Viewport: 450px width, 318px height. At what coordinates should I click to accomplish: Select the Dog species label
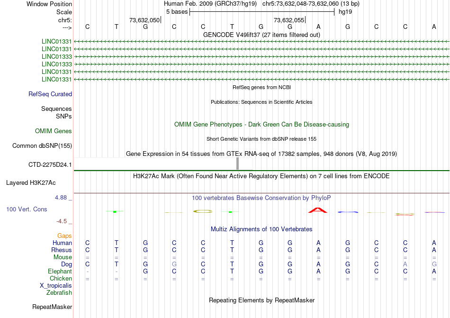pyautogui.click(x=66, y=264)
